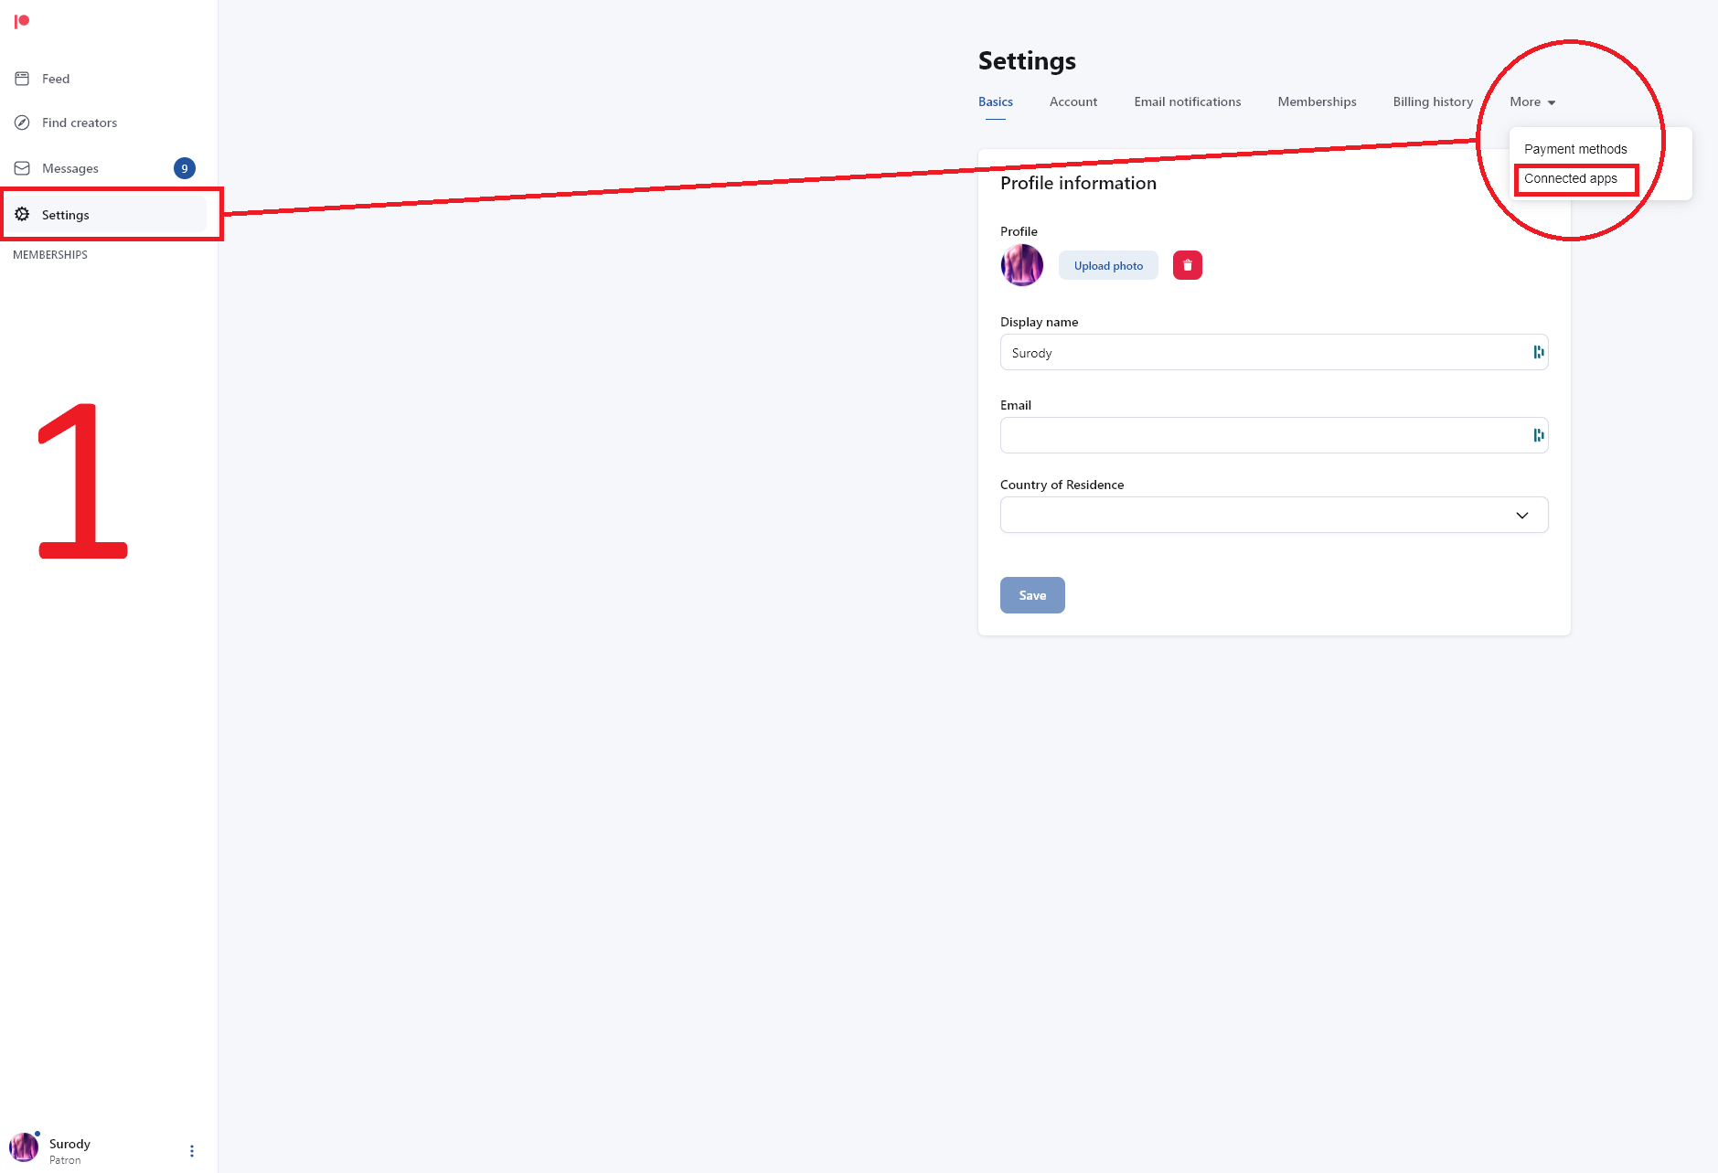Image resolution: width=1718 pixels, height=1173 pixels.
Task: Click the Save button
Action: click(x=1032, y=595)
